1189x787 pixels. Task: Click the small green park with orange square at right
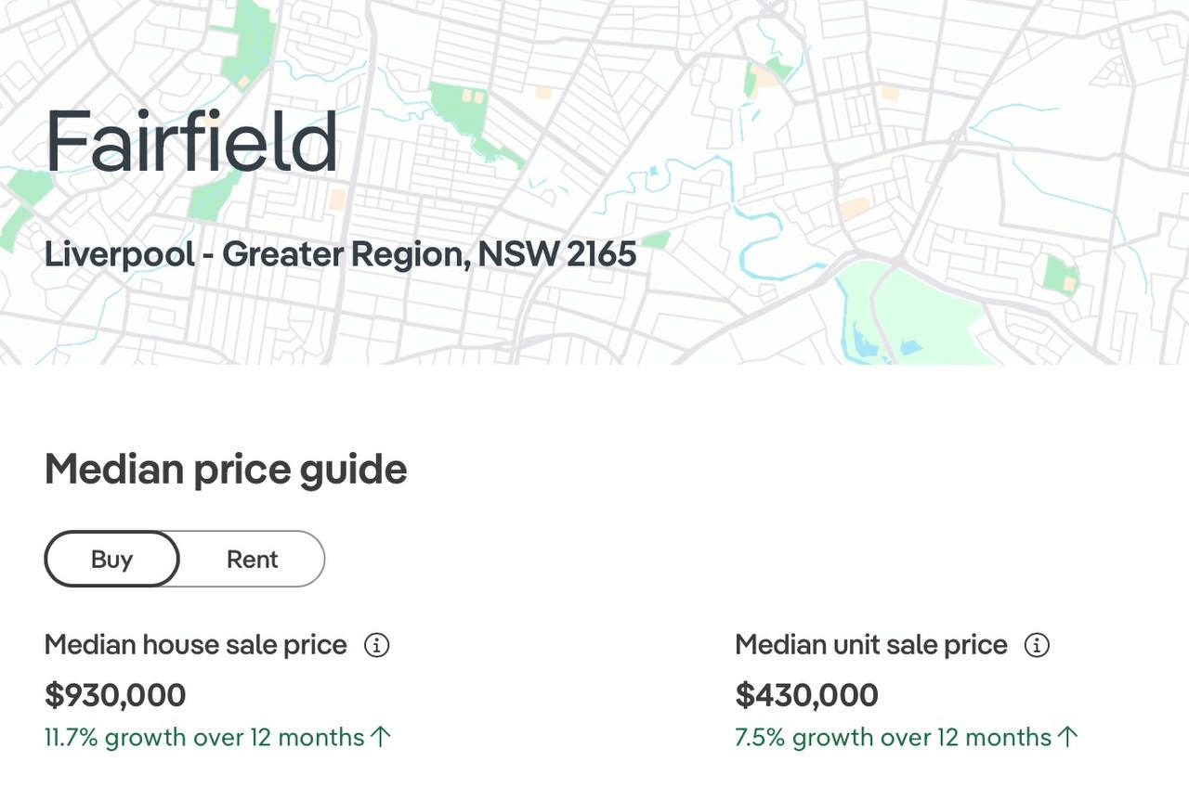tap(1061, 276)
